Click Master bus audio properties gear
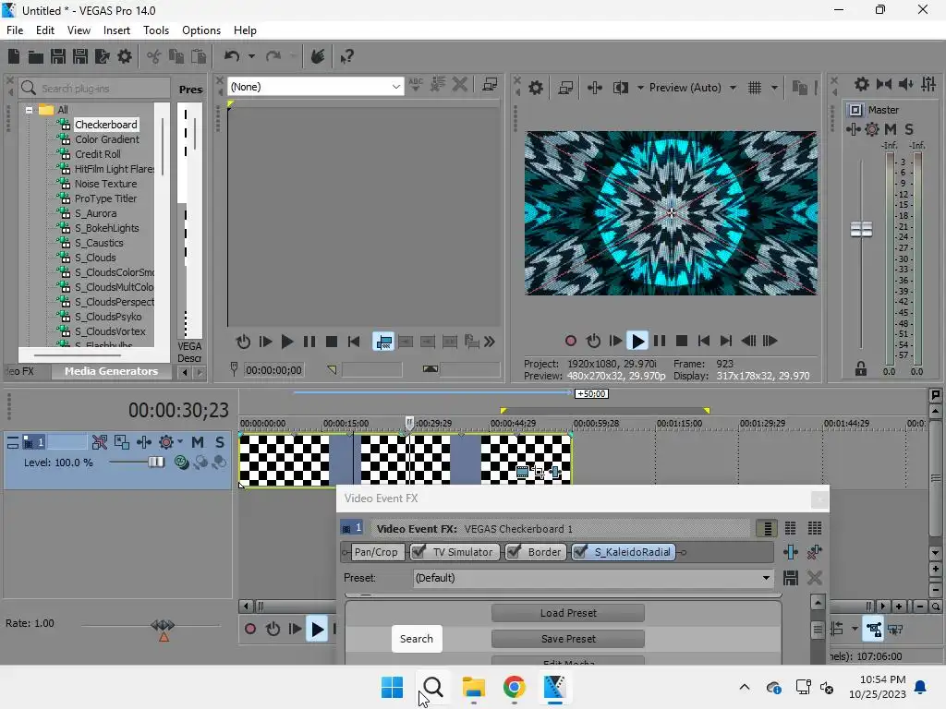The image size is (946, 709). click(x=862, y=84)
